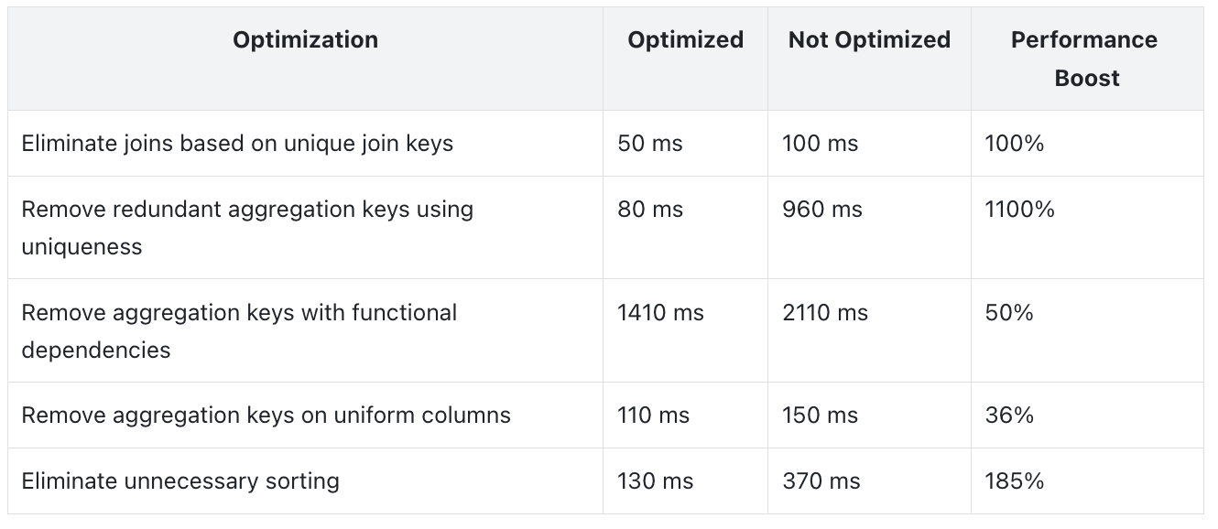Click the Performance Boost column header

1084,59
